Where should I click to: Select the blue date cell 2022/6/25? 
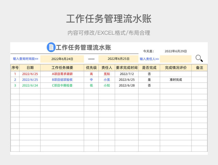click(30, 80)
